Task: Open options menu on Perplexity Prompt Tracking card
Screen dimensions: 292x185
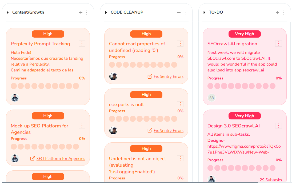Action: point(82,43)
